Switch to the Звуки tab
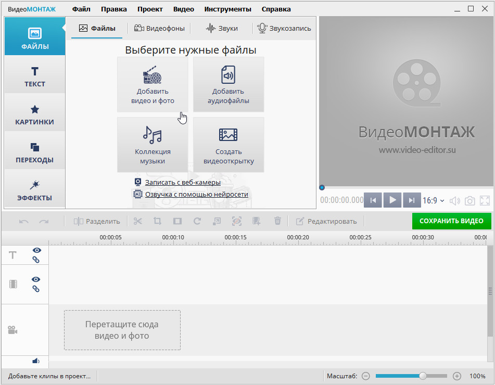This screenshot has height=385, width=495. tap(222, 28)
